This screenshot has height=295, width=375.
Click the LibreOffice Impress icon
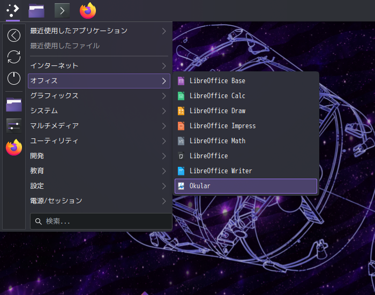tap(181, 126)
